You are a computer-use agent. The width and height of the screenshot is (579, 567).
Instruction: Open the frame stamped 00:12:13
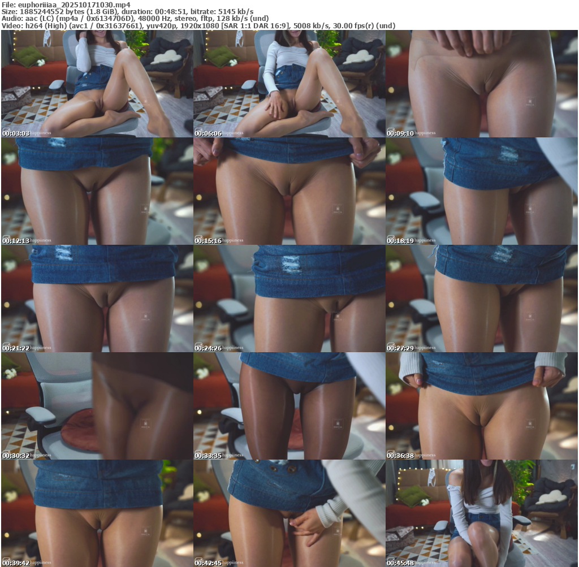pos(97,191)
